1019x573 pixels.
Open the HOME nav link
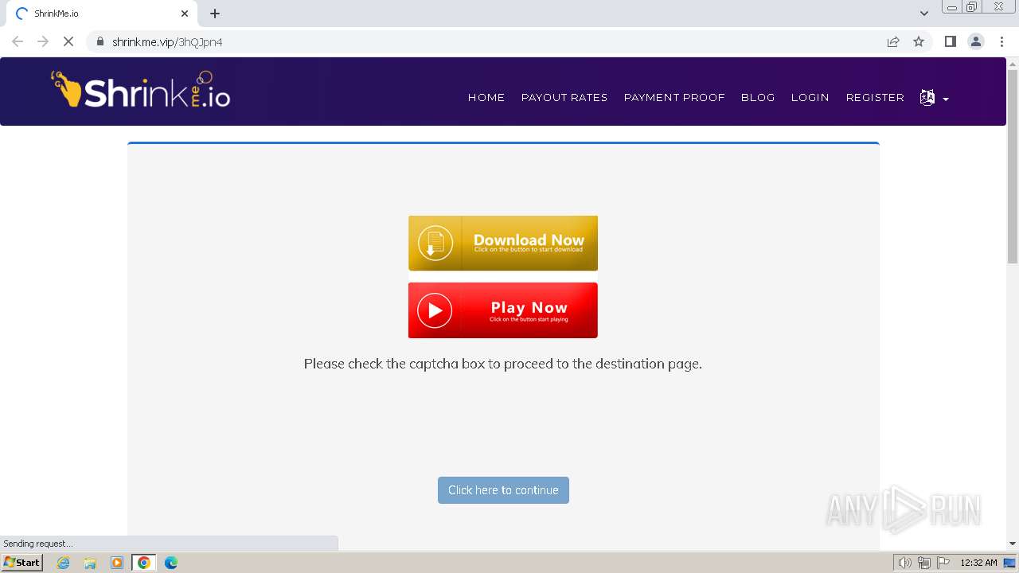(486, 97)
